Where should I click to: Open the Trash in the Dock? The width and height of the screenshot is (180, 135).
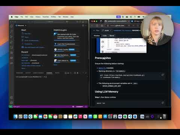[165, 117]
